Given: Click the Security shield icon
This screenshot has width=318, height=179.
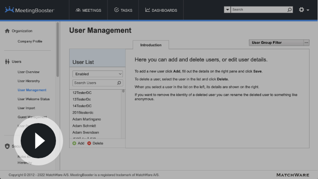Looking at the screenshot, I should 8,146.
